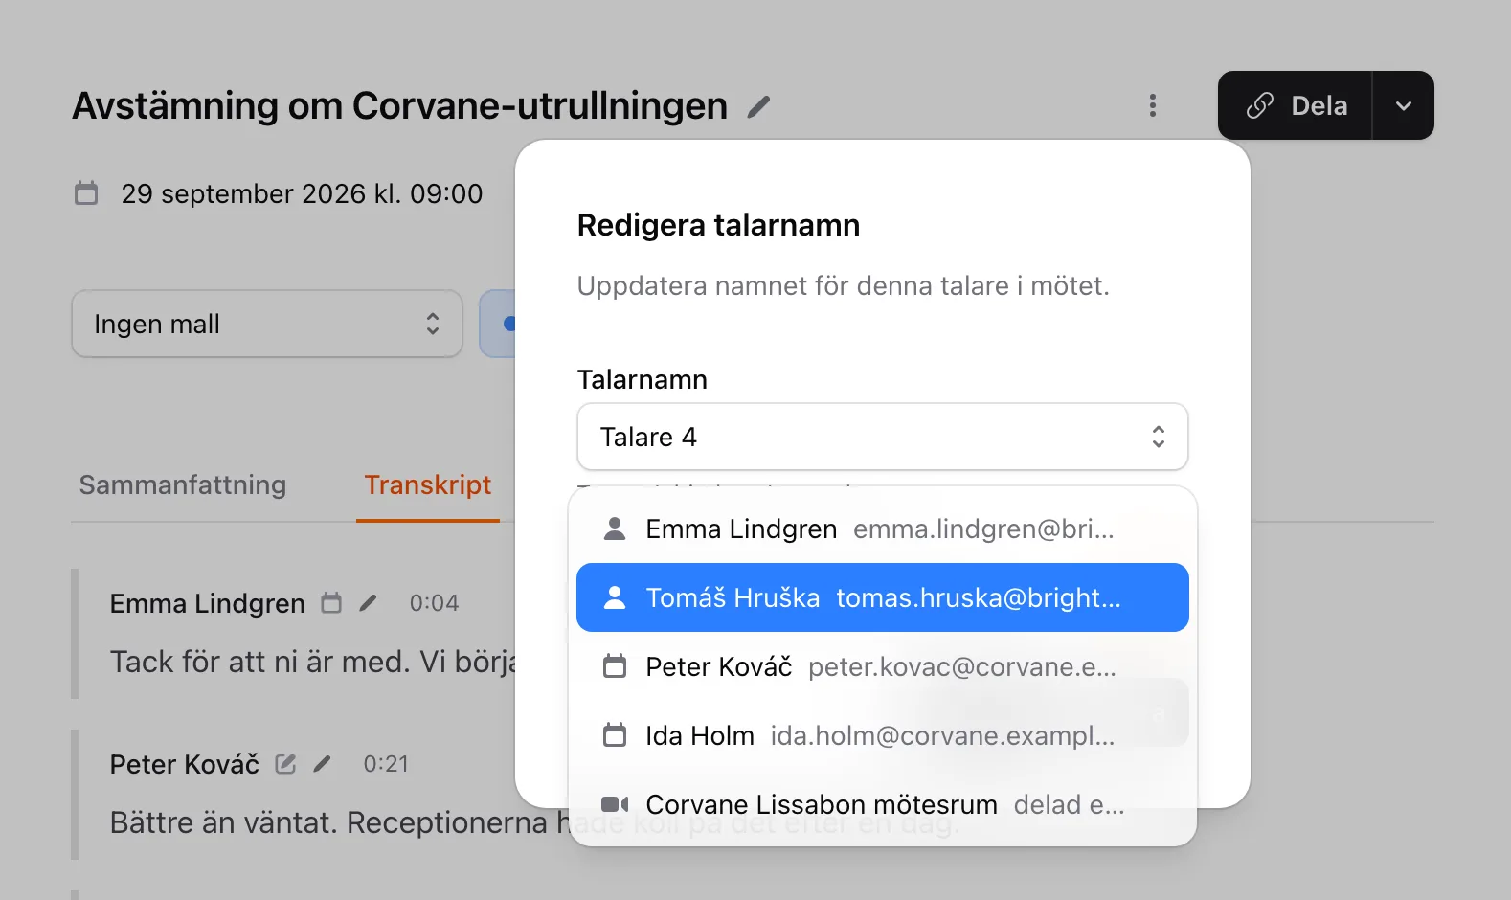1511x900 pixels.
Task: Click pencil icon next to Emma Lindgren transcript name
Action: click(368, 603)
